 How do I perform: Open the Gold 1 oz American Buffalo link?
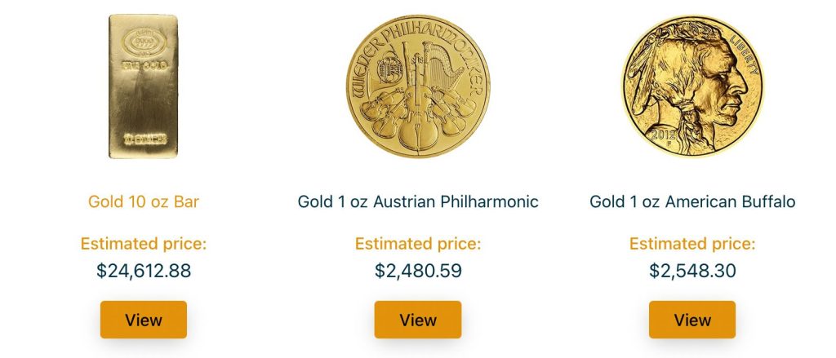pyautogui.click(x=691, y=201)
